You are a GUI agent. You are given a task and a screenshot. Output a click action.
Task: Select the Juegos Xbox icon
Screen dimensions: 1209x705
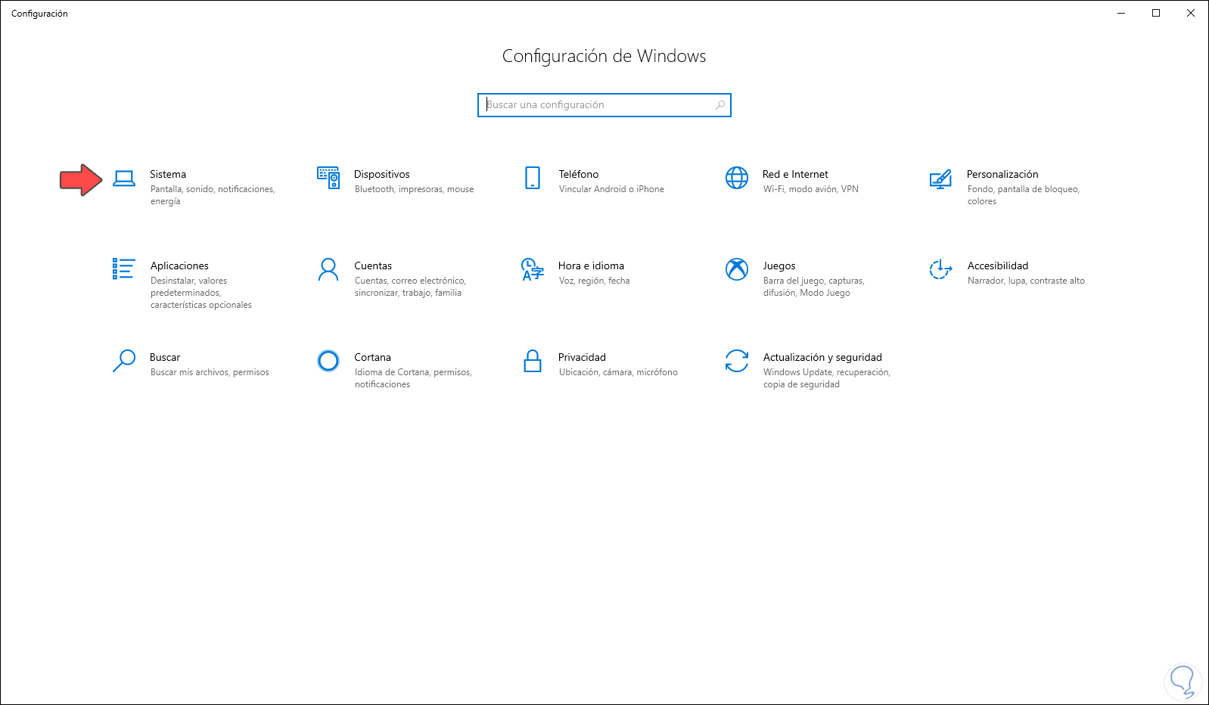click(x=737, y=269)
